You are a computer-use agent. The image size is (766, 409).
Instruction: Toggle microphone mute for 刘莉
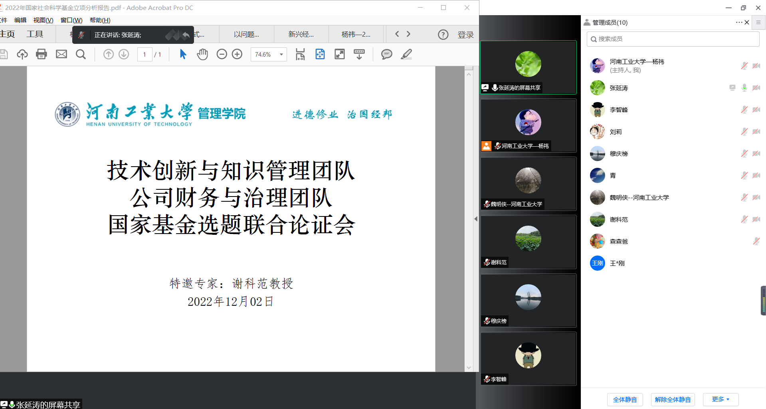tap(744, 132)
